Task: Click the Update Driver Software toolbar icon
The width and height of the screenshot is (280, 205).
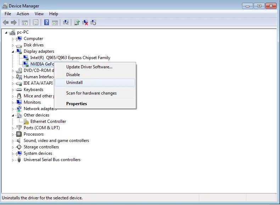Action: [x=77, y=22]
